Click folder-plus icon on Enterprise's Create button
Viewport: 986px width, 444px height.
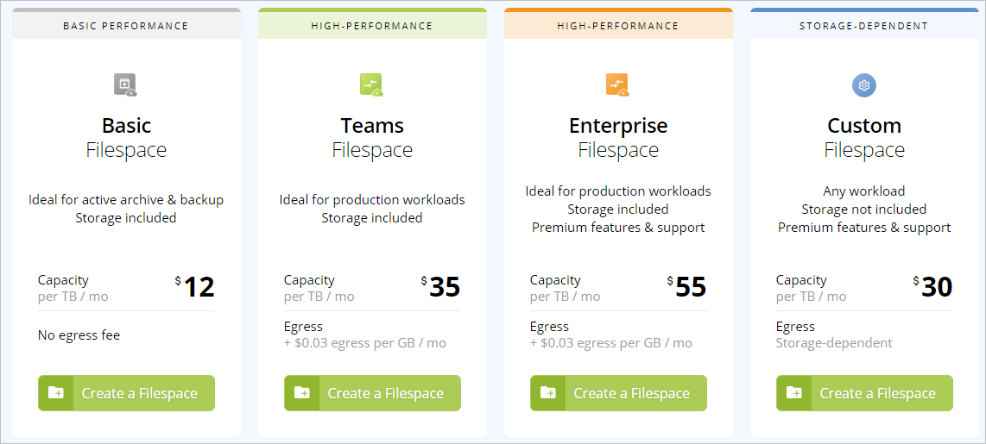pos(547,393)
